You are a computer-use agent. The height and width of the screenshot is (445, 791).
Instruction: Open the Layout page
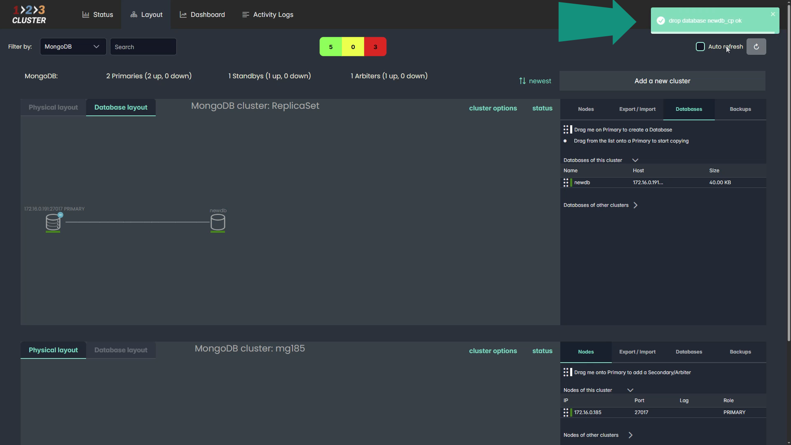[x=146, y=14]
